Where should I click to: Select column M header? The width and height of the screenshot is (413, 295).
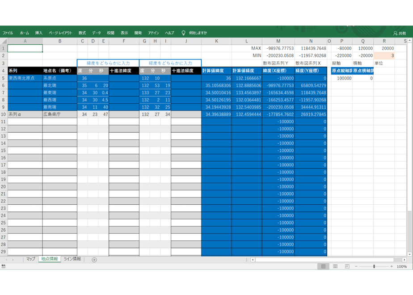tap(278, 41)
